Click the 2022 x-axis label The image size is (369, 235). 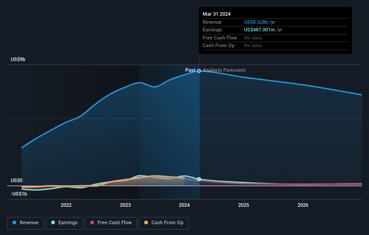[x=66, y=205]
